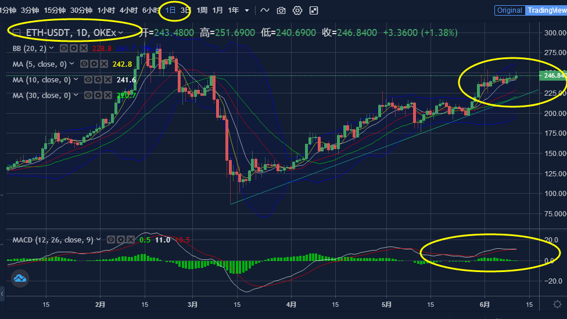Image resolution: width=567 pixels, height=319 pixels.
Task: Hide the MA (30, close, 0) line
Action: 88,95
